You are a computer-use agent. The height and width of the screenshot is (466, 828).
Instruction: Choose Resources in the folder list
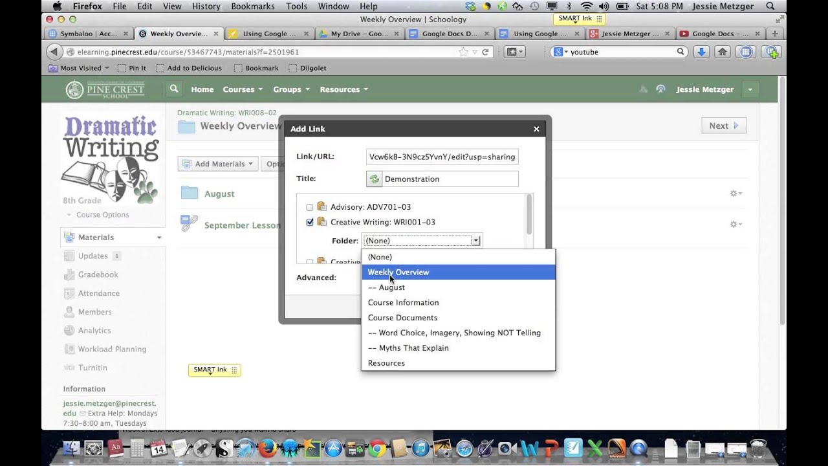(458, 363)
